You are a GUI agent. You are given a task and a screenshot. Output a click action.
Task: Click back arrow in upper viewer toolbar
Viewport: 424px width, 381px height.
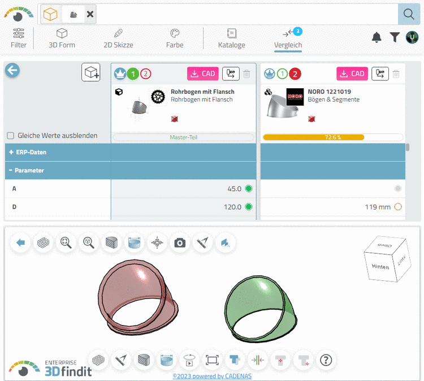pos(20,243)
